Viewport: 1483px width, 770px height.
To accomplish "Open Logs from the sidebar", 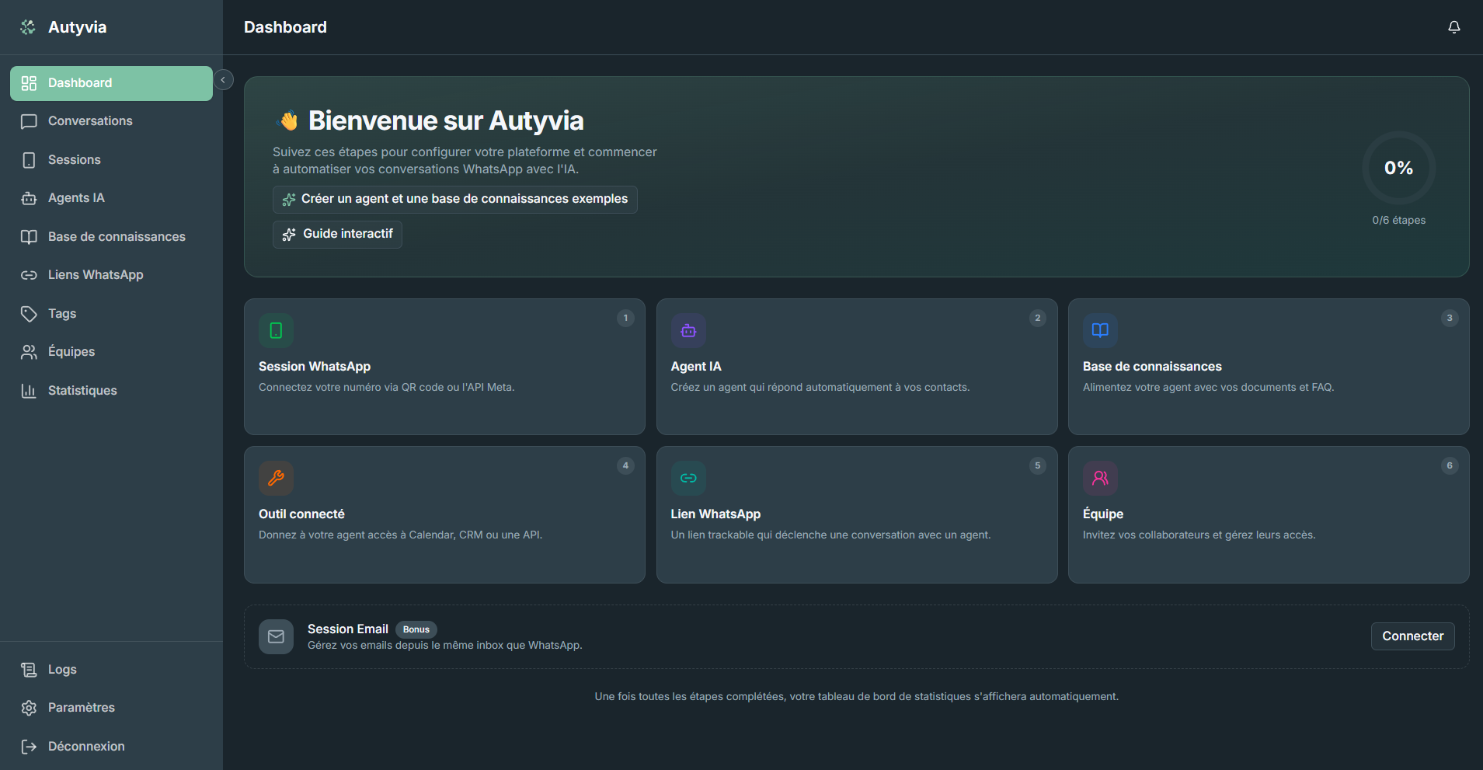I will point(111,670).
